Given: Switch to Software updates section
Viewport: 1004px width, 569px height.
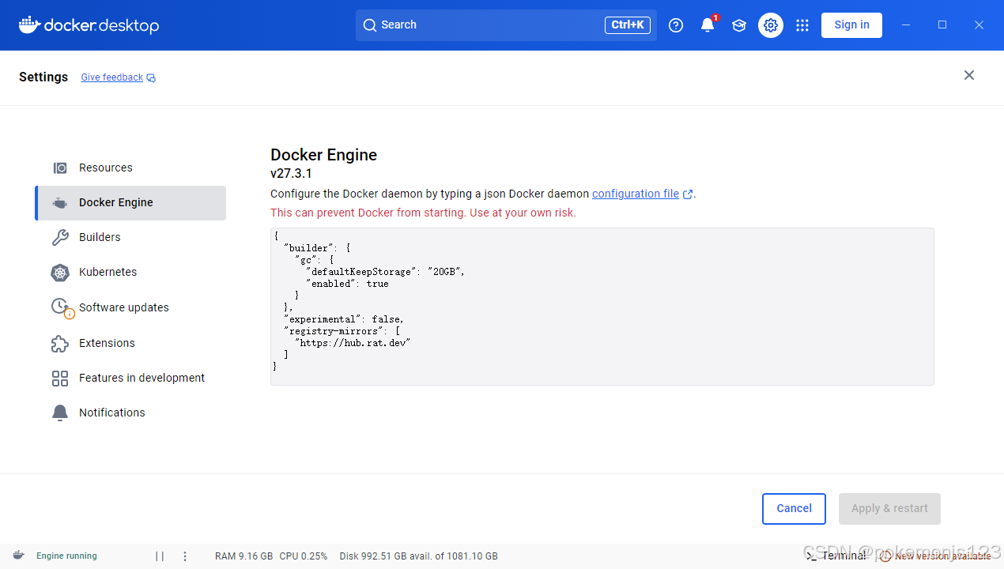Looking at the screenshot, I should coord(130,307).
